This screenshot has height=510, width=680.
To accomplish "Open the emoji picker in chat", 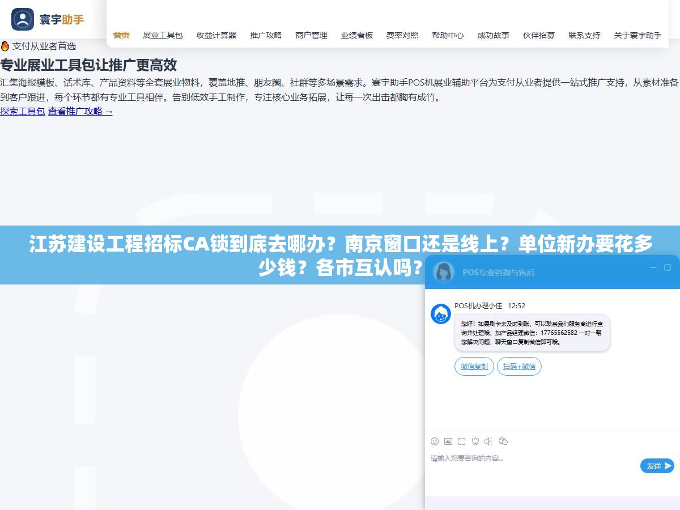I will click(x=435, y=441).
